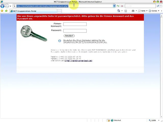Click the search box in the toolbar

140,6
